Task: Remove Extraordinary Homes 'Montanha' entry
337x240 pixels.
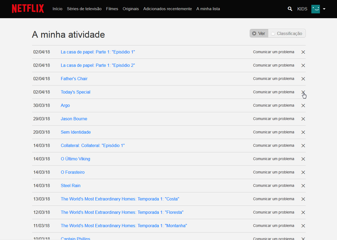Action: 303,226
